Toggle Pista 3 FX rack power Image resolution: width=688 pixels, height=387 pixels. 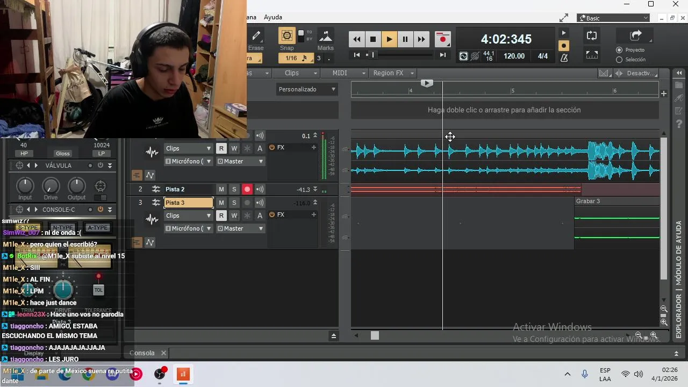click(272, 214)
